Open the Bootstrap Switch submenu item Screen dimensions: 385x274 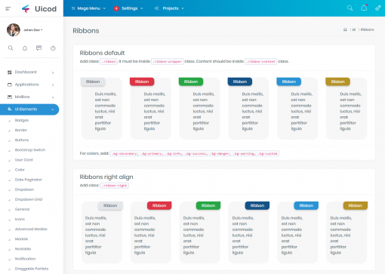(30, 150)
